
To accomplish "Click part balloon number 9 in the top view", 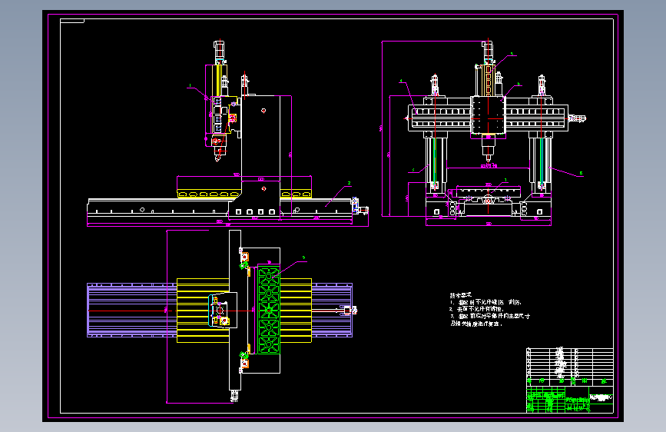I will [x=303, y=258].
